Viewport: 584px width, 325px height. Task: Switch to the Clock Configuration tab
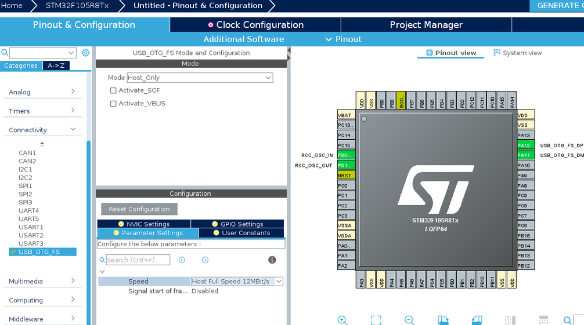255,24
